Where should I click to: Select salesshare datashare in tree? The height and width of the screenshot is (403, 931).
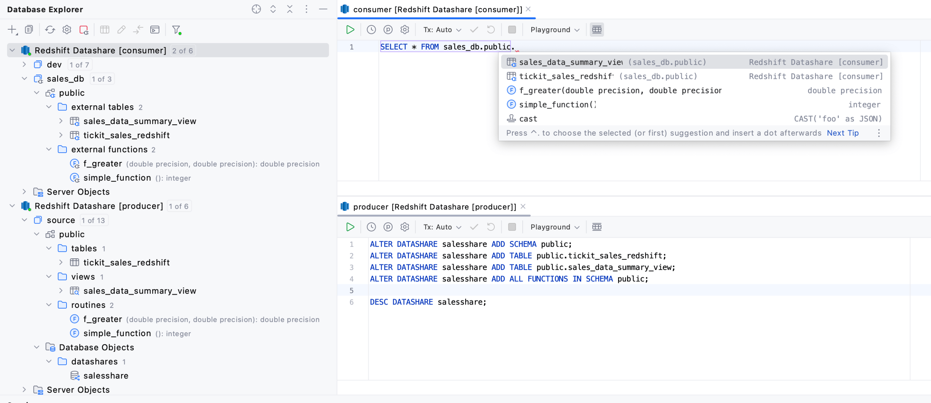coord(105,376)
